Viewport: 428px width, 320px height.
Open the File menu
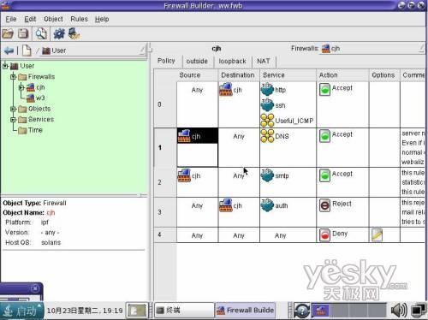pos(11,19)
